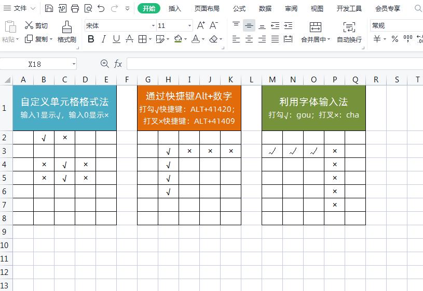423x291 pixels.
Task: Decrease font size with A- icon
Action: (213, 25)
